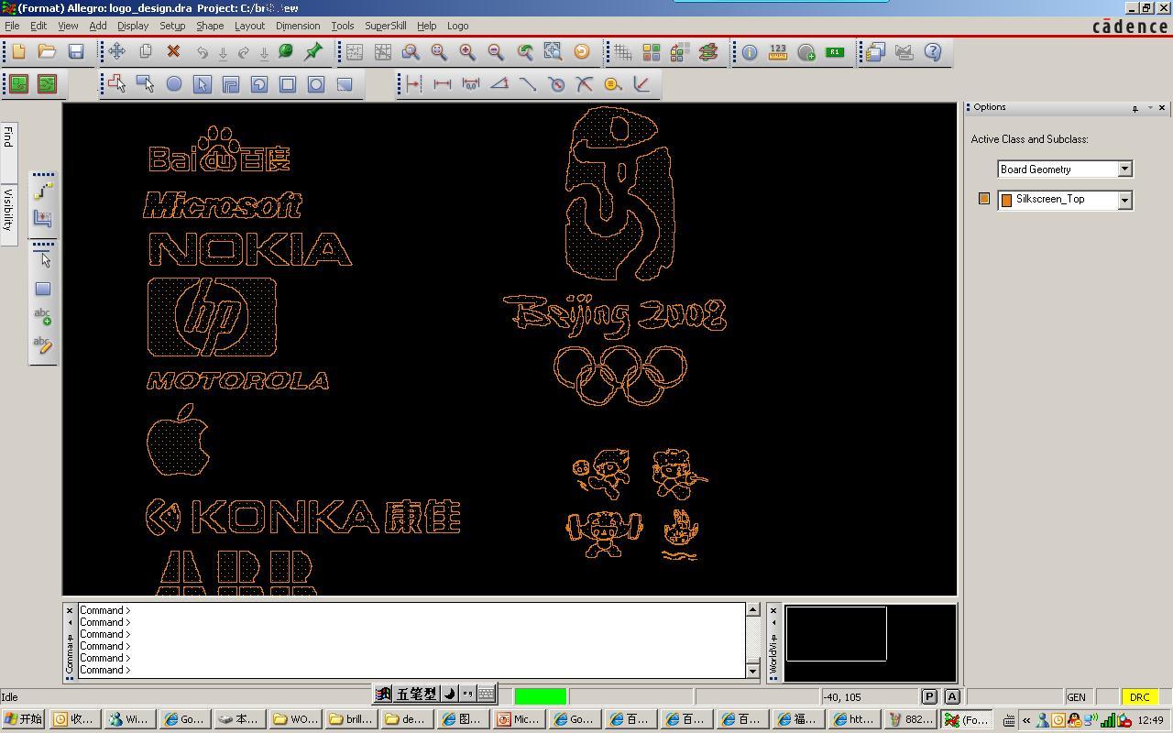Click the orange Silkscreen_Top color box
Viewport: 1173px width, 733px height.
(1006, 200)
